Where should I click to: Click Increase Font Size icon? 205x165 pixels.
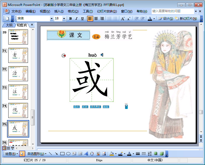click(123, 19)
